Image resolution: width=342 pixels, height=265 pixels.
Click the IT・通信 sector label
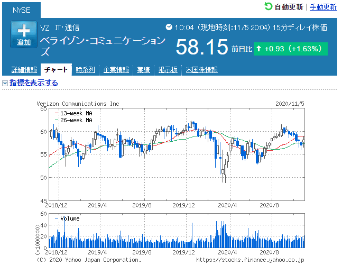pyautogui.click(x=68, y=28)
